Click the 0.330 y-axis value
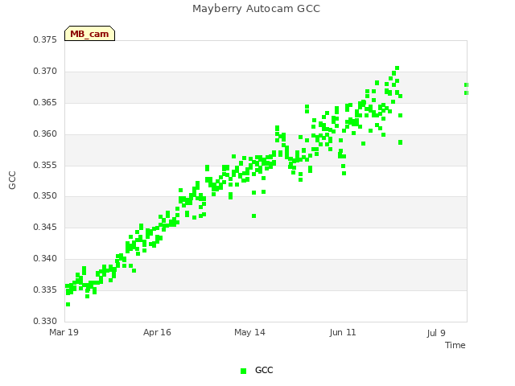The image size is (515, 386). [x=45, y=321]
